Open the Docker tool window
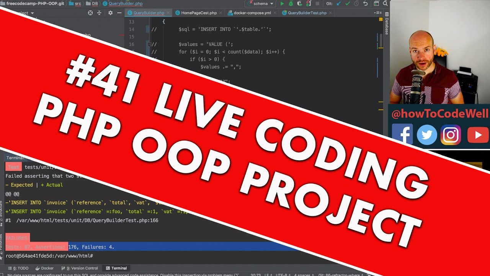 [44, 268]
